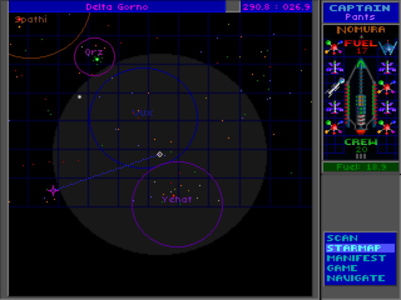
Task: Open the MANIFEST menu option
Action: (x=356, y=258)
